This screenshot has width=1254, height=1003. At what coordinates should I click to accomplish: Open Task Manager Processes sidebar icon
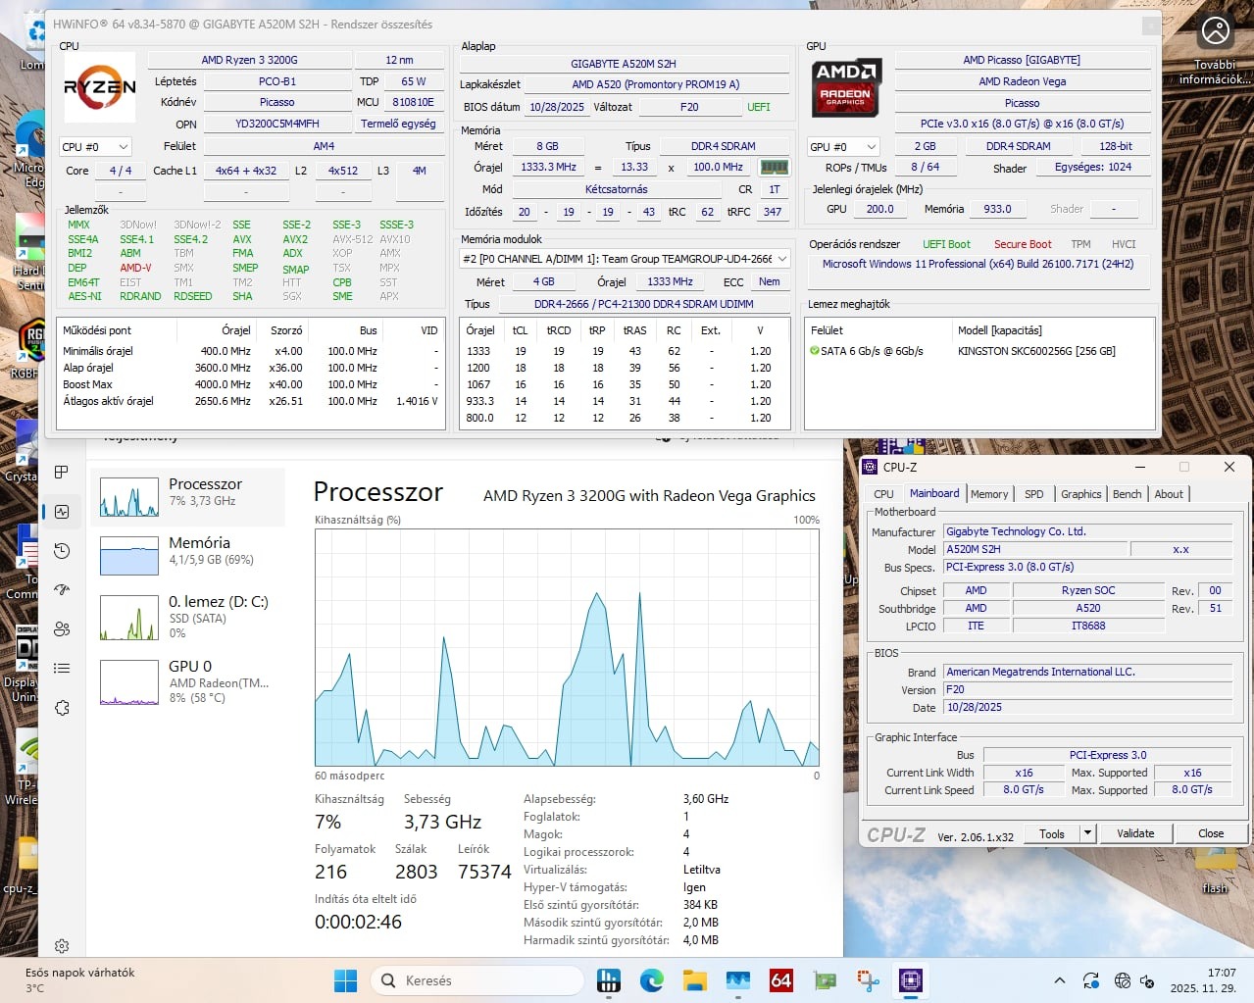click(x=62, y=473)
